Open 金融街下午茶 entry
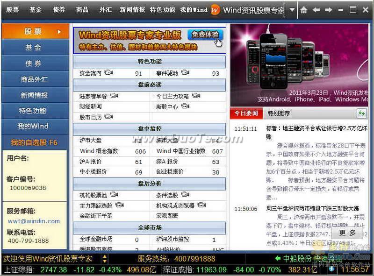Screen dimensions: 374x276 pos(96,216)
